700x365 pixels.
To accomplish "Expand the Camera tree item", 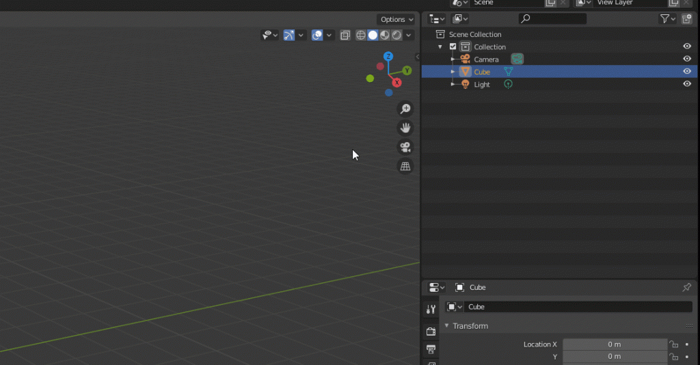I will pyautogui.click(x=453, y=59).
